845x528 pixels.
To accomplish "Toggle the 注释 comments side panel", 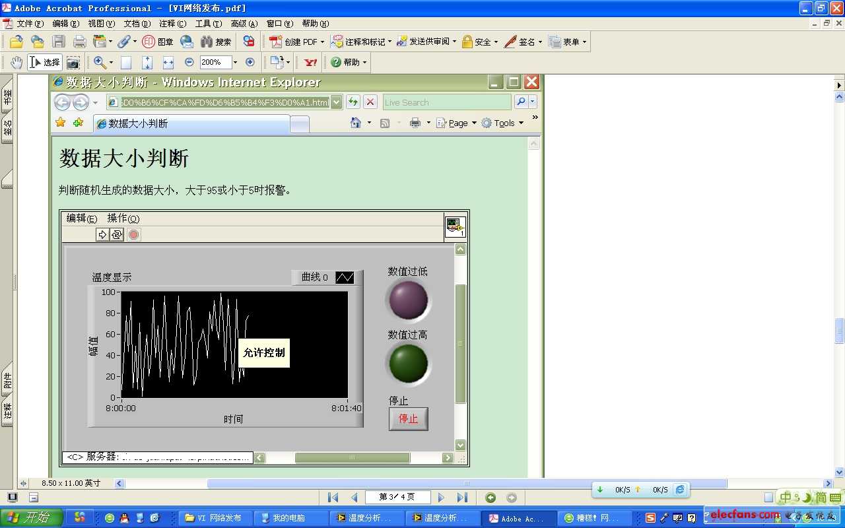I will [x=7, y=411].
